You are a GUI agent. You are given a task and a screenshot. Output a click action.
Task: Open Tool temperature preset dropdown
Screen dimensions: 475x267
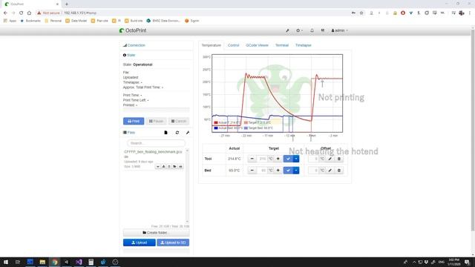tap(296, 159)
